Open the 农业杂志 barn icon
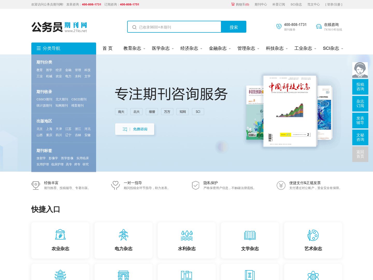 point(60,235)
